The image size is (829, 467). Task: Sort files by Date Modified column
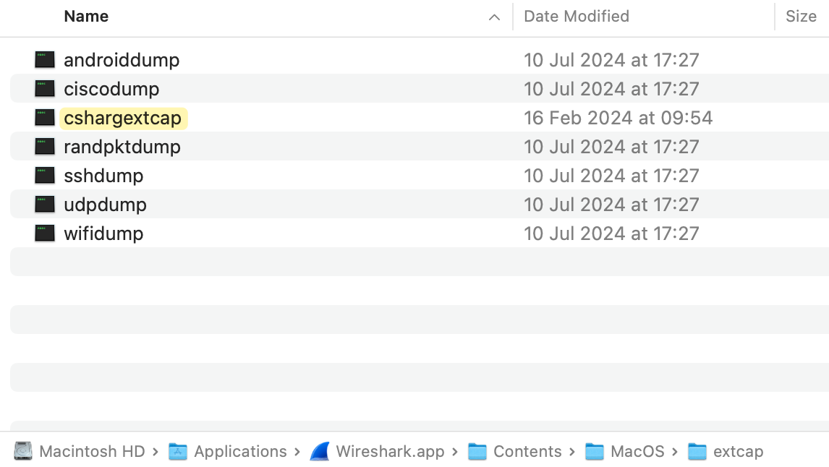click(x=577, y=17)
